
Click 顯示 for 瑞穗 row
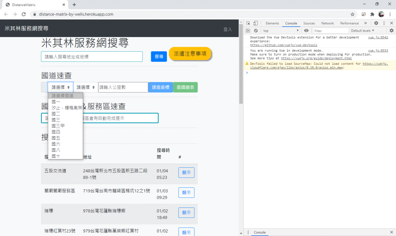186,212
